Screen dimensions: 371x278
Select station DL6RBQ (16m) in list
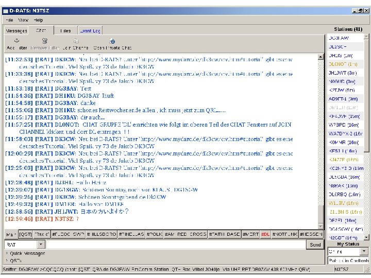(x=345, y=194)
